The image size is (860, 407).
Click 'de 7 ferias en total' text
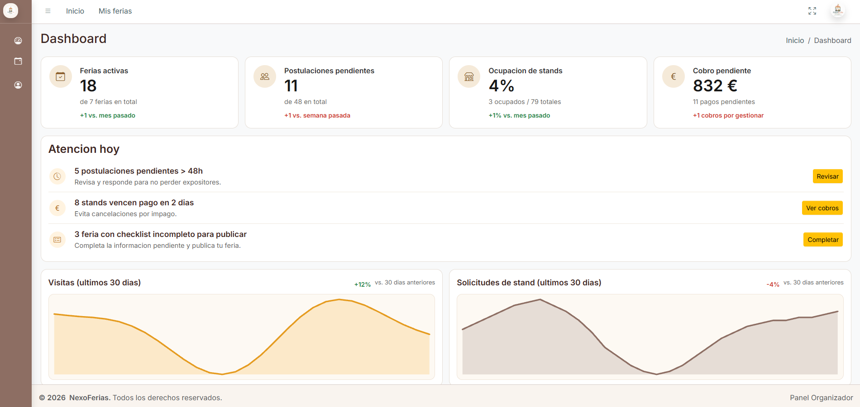[109, 102]
